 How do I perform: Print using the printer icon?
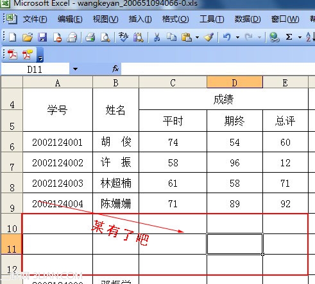click(90, 37)
